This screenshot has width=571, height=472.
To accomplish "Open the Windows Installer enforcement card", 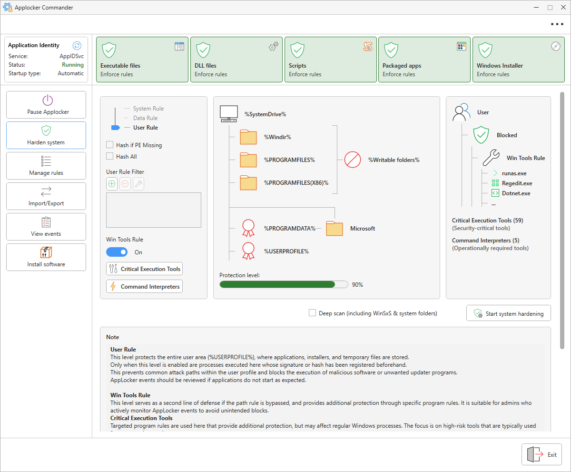I will pos(519,60).
